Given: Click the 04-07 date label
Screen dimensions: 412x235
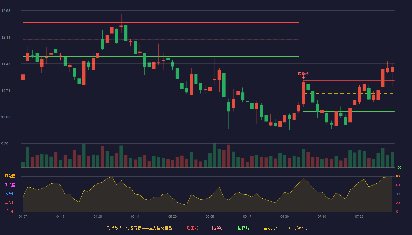Looking at the screenshot, I should click(x=23, y=216).
